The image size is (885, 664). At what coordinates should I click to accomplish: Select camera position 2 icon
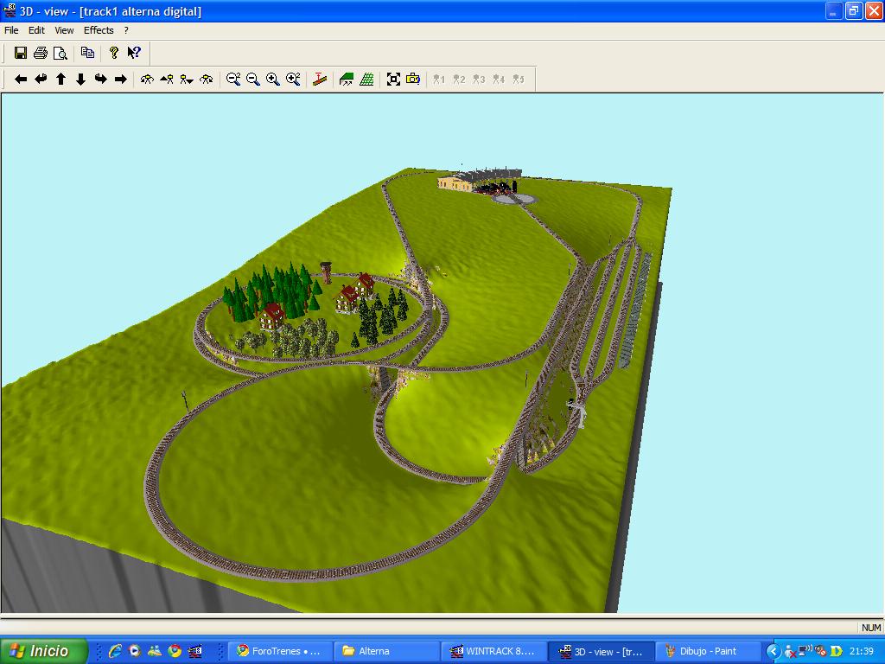coord(460,79)
